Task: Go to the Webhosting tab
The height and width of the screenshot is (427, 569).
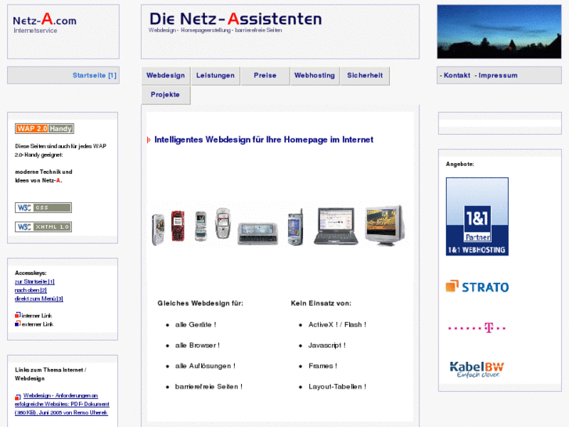Action: (x=315, y=75)
